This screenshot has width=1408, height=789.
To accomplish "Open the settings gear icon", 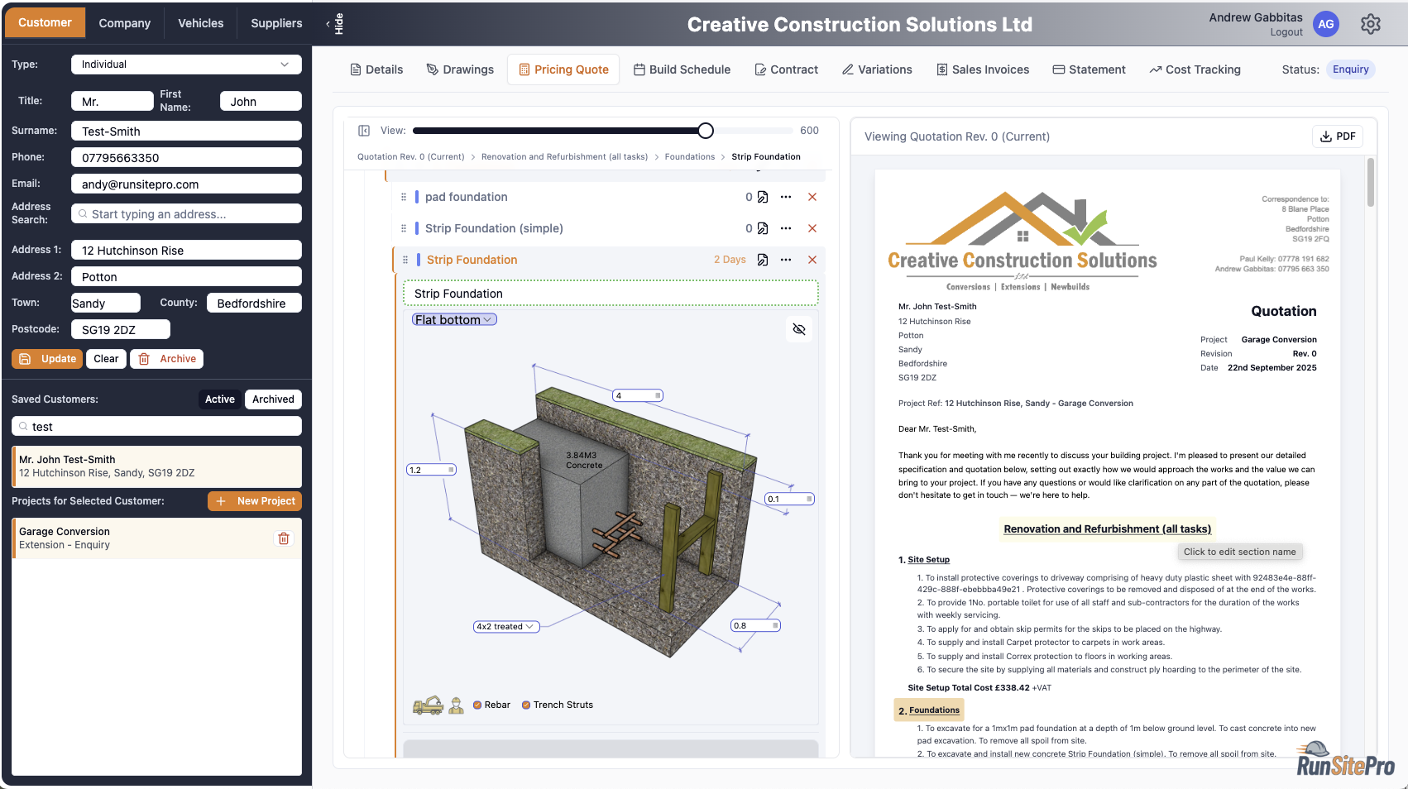I will 1371,24.
